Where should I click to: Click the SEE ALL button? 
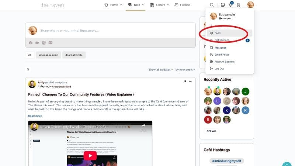212,131
